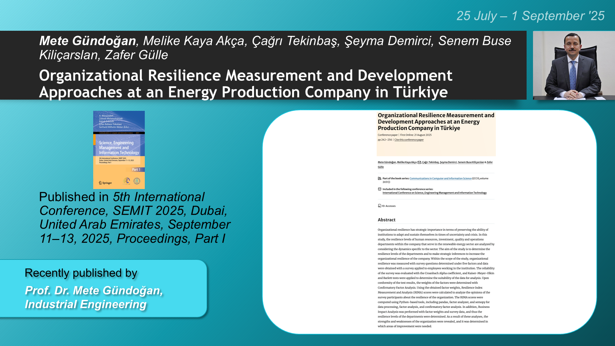The height and width of the screenshot is (346, 615).
Task: Click the envelope icon beside Melike Kaya Akça
Action: coord(419,162)
